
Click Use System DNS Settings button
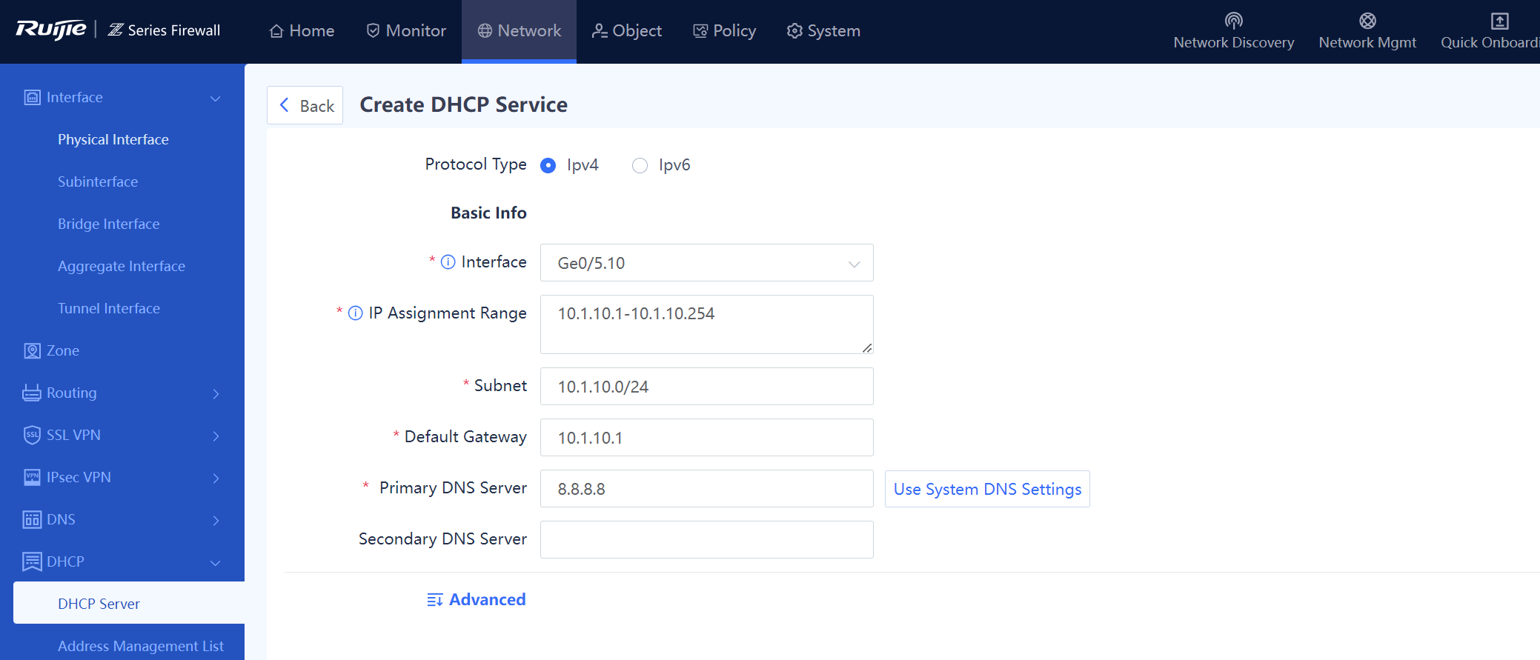(987, 489)
